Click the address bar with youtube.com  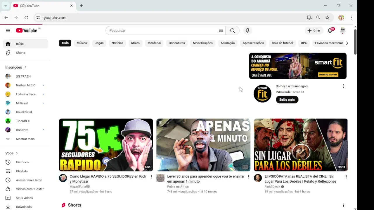pos(172,17)
